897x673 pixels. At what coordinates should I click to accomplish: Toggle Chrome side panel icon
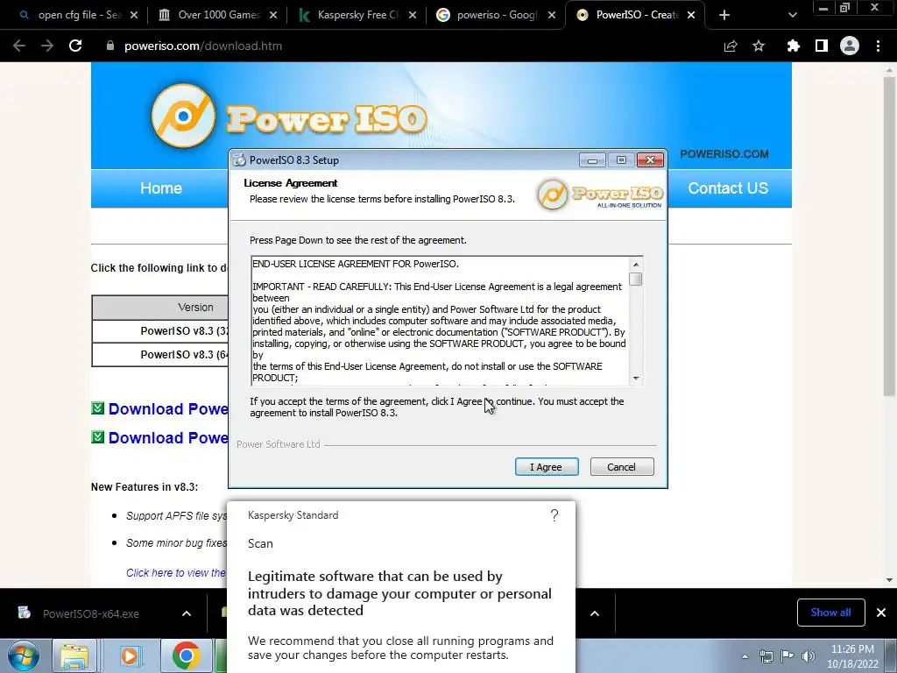822,46
